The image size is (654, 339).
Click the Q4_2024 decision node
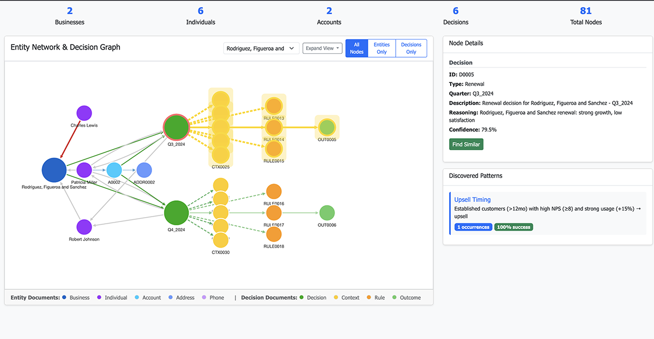pos(176,212)
